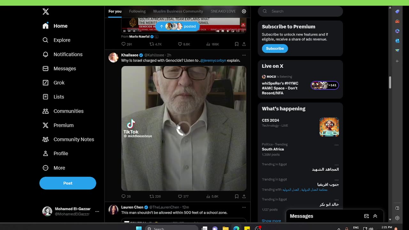Open the +141 listeners avatar pill

tap(325, 85)
